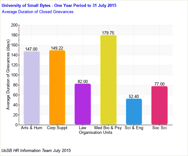Click the UoSB HR Information Team footer
The image size is (188, 156).
click(x=36, y=150)
